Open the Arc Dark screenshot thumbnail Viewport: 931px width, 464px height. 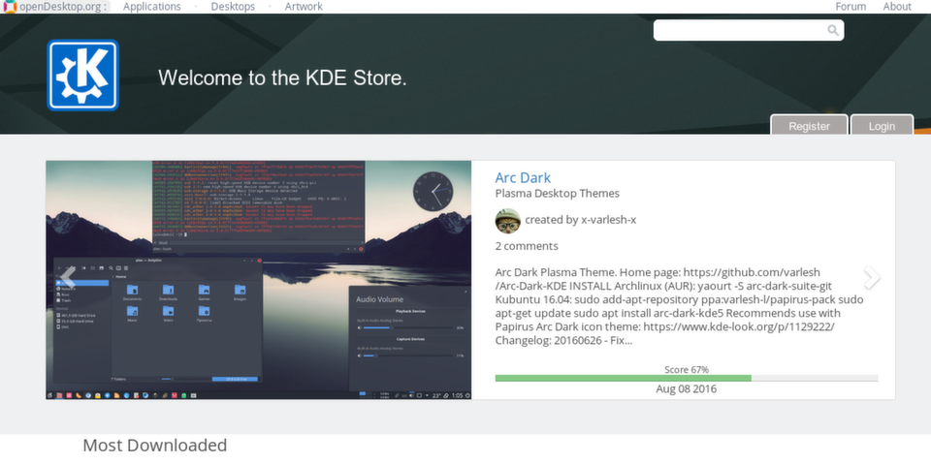[x=258, y=280]
